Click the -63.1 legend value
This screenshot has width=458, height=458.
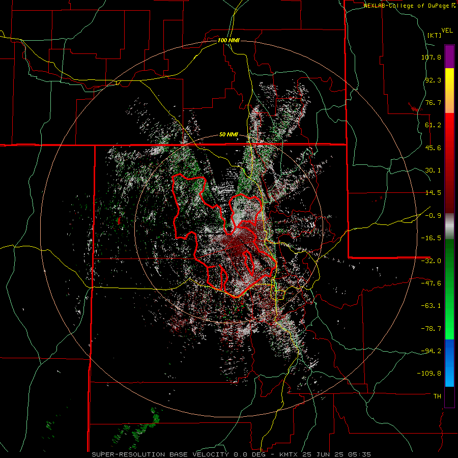tap(431, 306)
